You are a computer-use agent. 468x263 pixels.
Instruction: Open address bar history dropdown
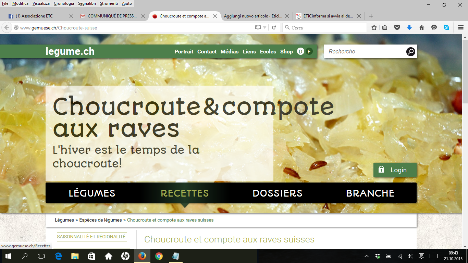(265, 28)
